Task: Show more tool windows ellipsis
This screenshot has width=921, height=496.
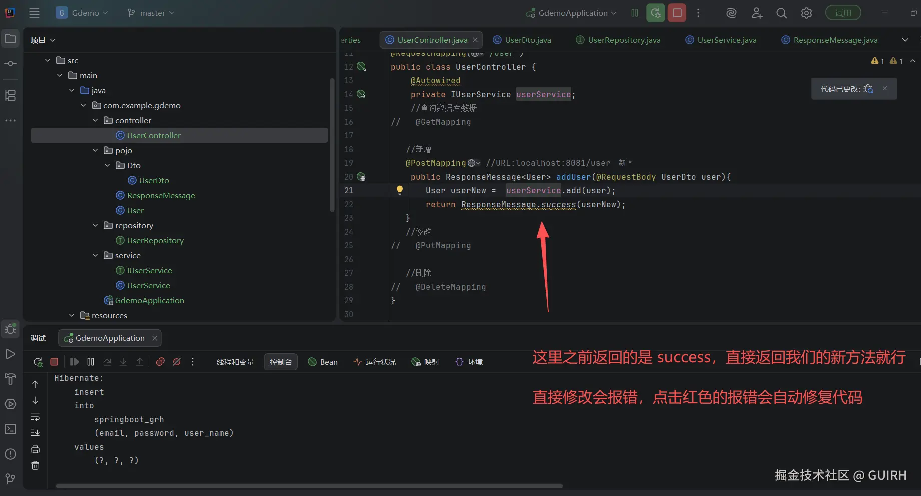Action: [x=10, y=120]
